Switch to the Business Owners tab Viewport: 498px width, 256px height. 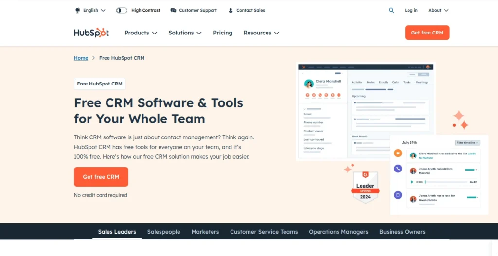[402, 232]
